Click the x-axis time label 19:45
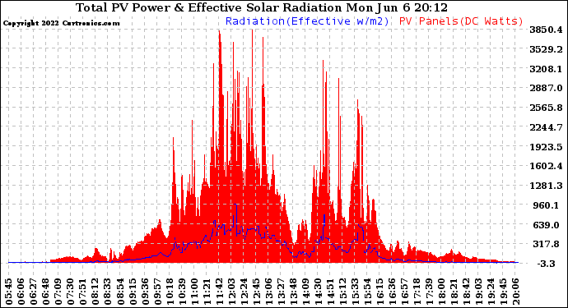The height and width of the screenshot is (308, 568). 504,292
